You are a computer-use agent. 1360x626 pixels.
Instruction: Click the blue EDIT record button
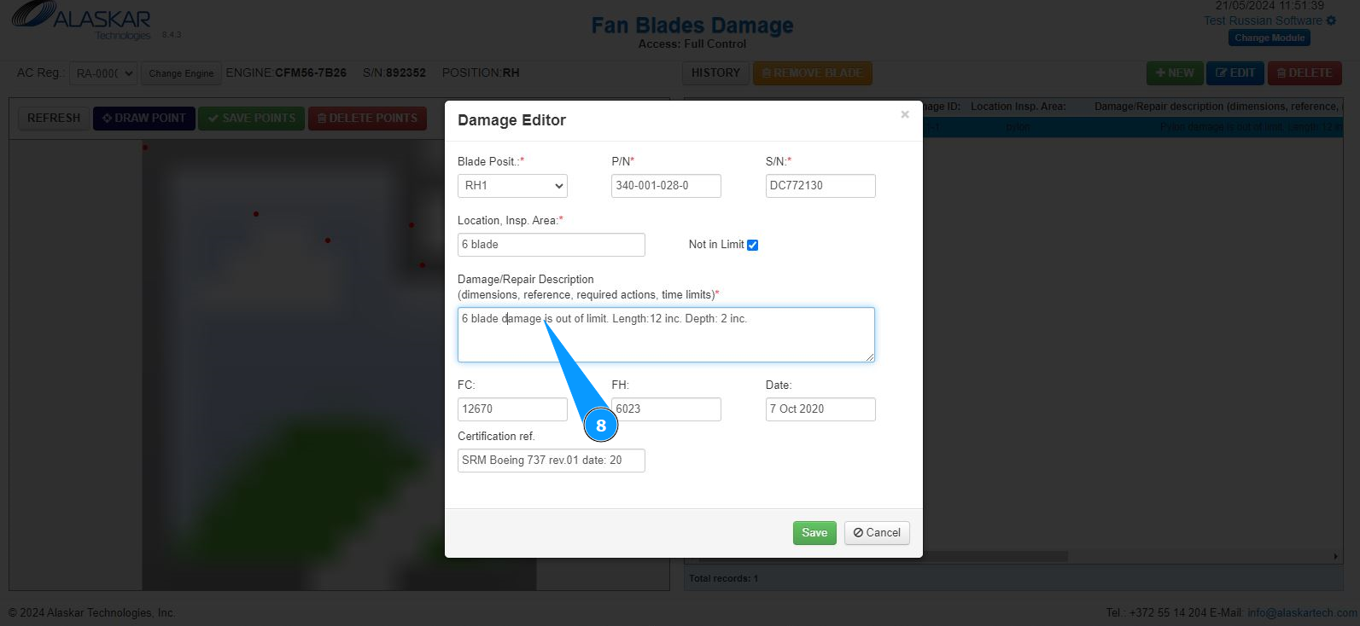pyautogui.click(x=1235, y=73)
